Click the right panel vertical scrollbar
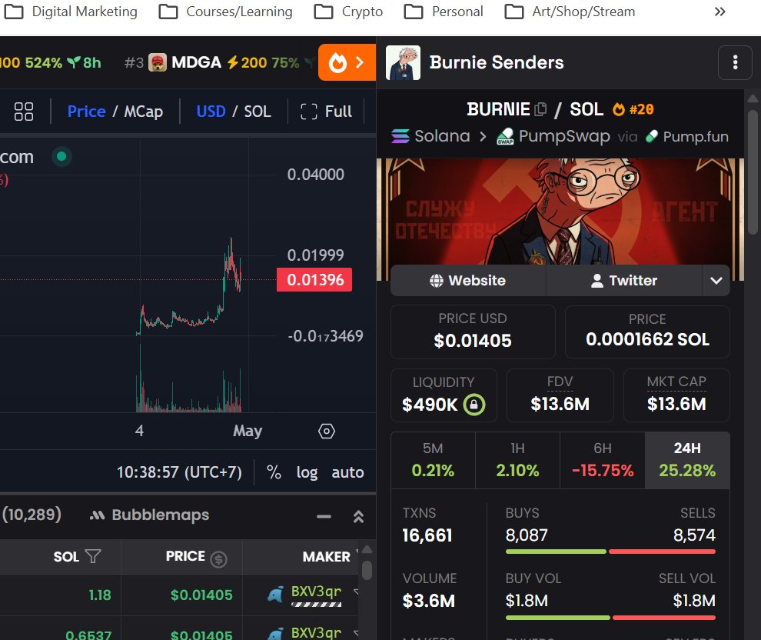 [x=753, y=173]
